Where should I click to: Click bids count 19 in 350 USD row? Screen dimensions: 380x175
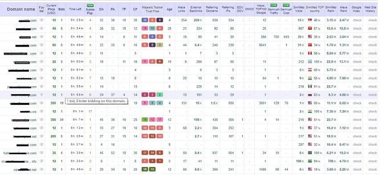pos(61,103)
